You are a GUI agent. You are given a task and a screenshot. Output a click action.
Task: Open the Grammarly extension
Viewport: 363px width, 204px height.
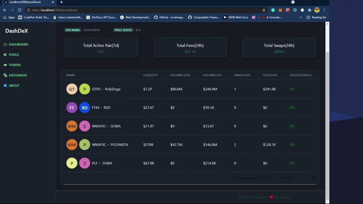coord(273,10)
